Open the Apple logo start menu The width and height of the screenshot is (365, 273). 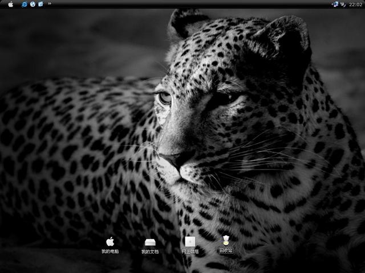10,4
